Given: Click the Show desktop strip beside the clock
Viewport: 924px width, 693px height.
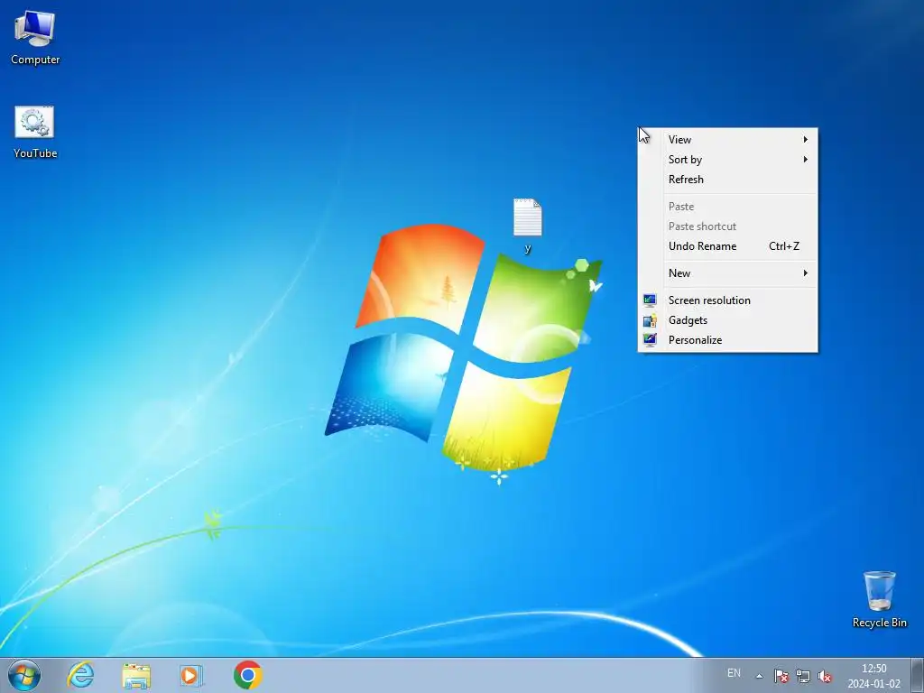Looking at the screenshot, I should tap(918, 675).
